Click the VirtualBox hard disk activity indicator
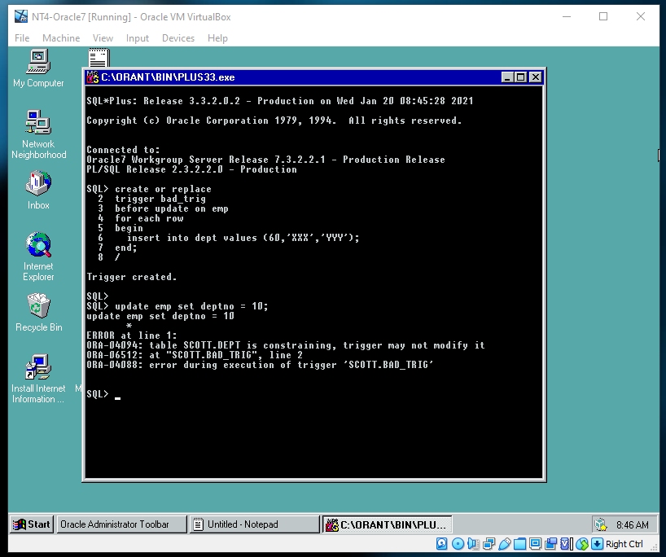 442,544
